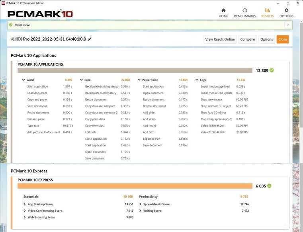Expand the Writing Score row
Image resolution: width=303 pixels, height=232 pixels.
click(140, 211)
